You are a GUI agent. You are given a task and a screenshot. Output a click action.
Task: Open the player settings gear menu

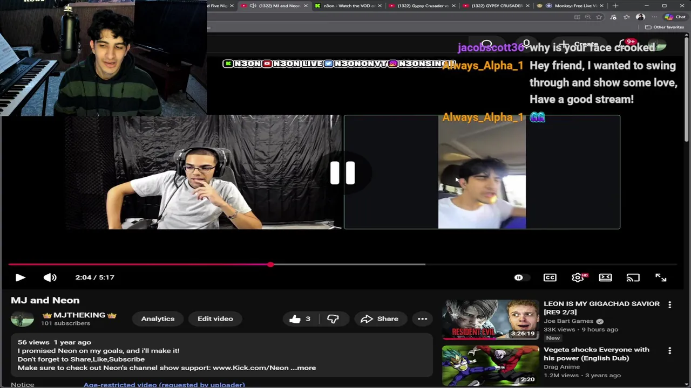[578, 278]
